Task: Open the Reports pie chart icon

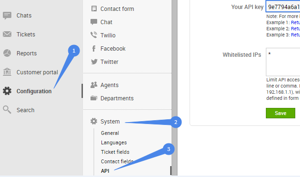Action: (7, 53)
